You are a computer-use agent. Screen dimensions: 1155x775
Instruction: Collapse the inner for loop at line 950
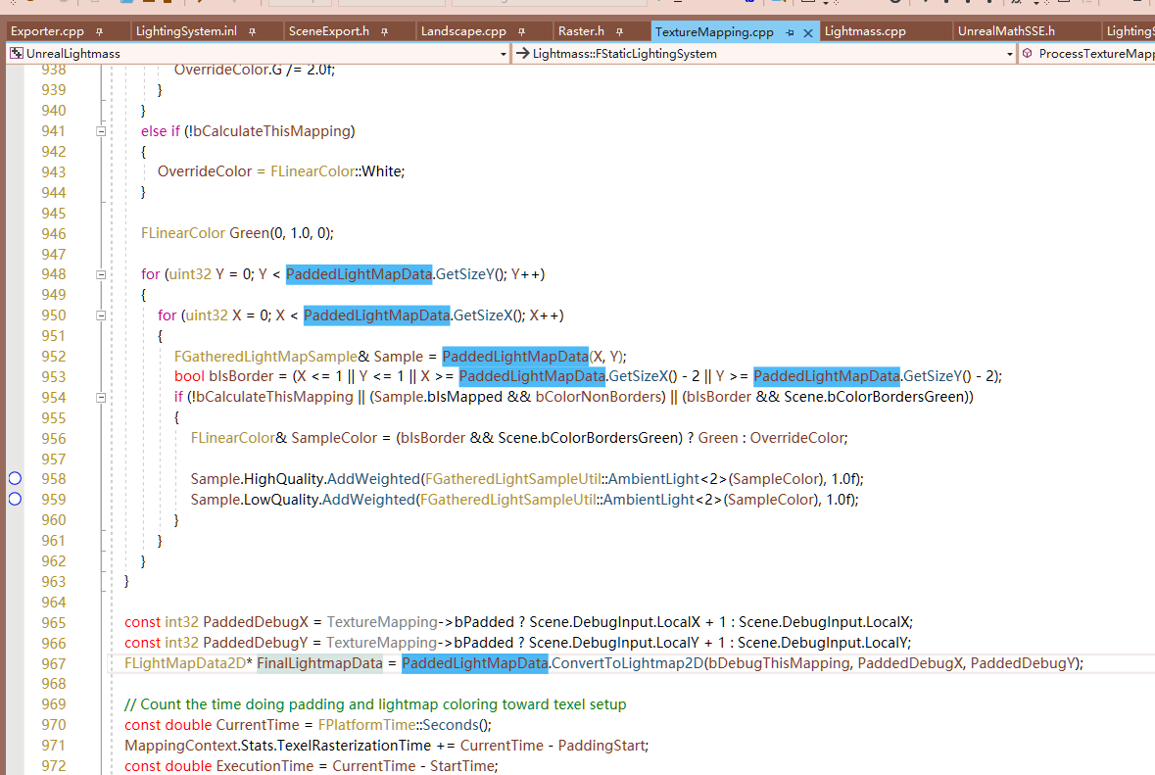pyautogui.click(x=101, y=315)
